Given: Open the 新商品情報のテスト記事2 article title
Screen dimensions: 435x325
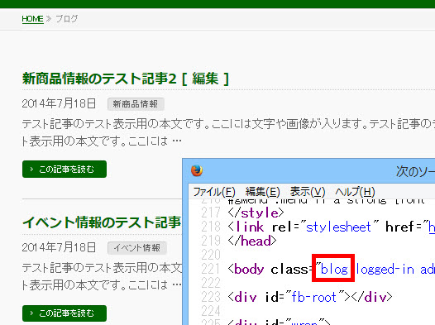Looking at the screenshot, I should coord(99,79).
